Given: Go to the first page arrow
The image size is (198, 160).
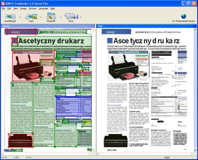Looking at the screenshot, I should click(2, 157).
